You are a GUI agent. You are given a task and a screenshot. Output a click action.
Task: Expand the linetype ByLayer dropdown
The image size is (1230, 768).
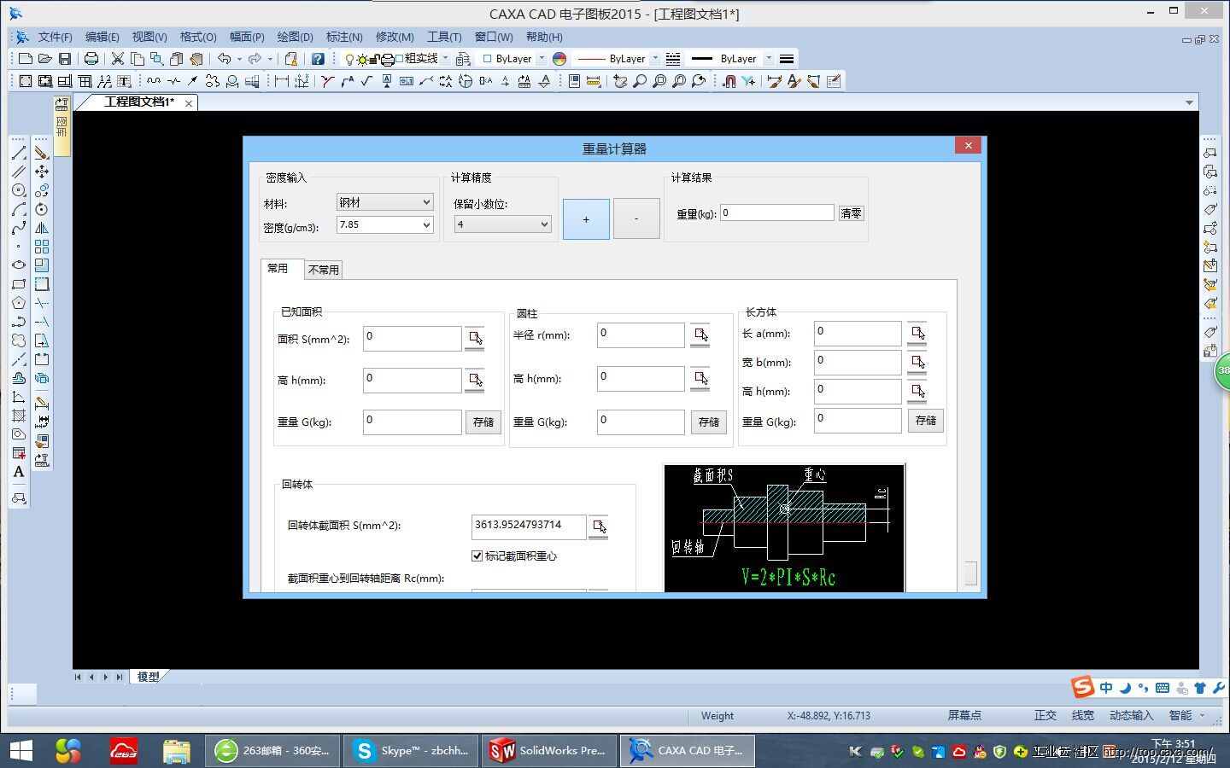point(655,59)
